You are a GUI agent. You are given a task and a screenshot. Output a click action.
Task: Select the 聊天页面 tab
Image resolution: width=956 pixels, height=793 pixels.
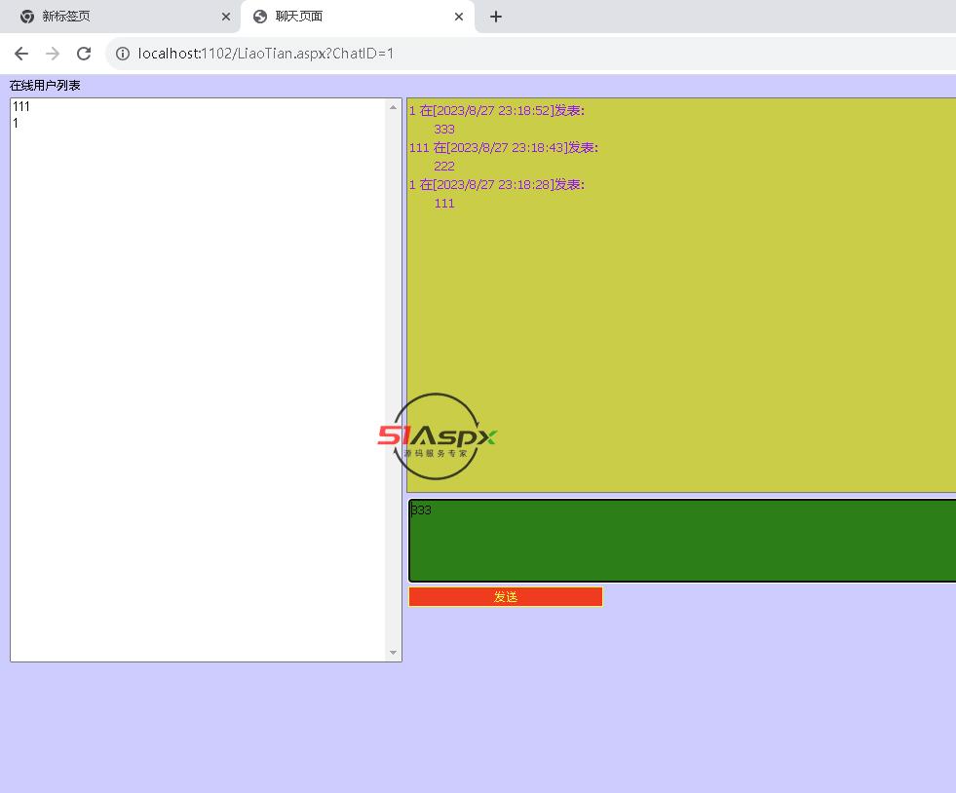[x=358, y=17]
